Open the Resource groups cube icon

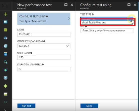pyautogui.click(x=5, y=38)
